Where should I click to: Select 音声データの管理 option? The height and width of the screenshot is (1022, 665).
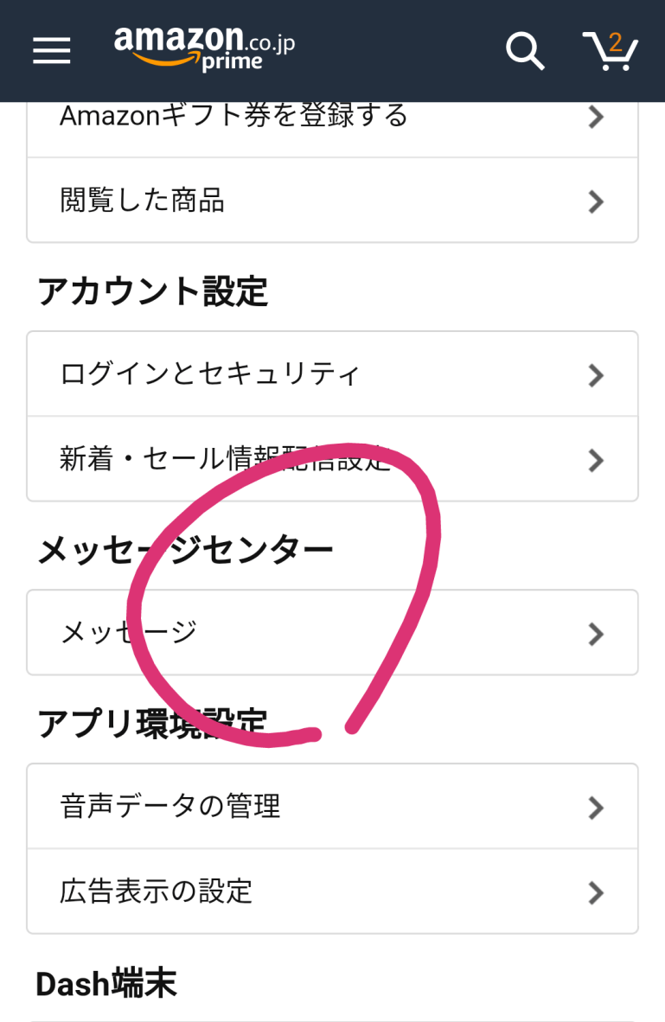tap(170, 807)
